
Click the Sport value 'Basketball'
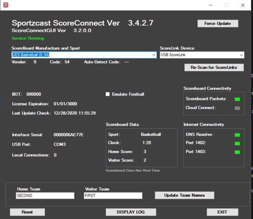click(151, 135)
